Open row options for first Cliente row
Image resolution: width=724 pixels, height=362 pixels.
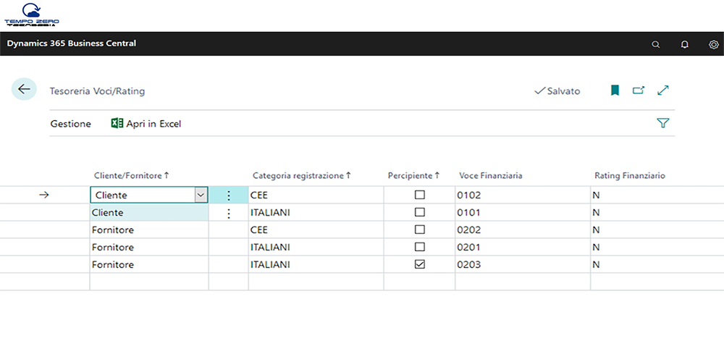click(229, 195)
